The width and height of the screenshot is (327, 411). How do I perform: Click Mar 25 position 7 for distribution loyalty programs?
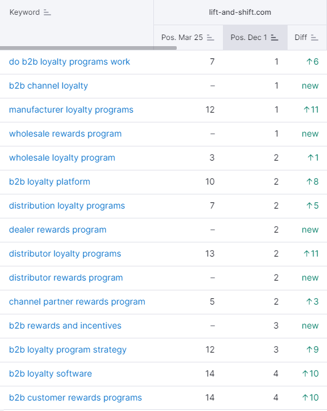(212, 205)
